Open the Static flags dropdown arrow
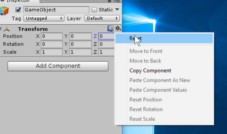The image size is (227, 134). [117, 10]
